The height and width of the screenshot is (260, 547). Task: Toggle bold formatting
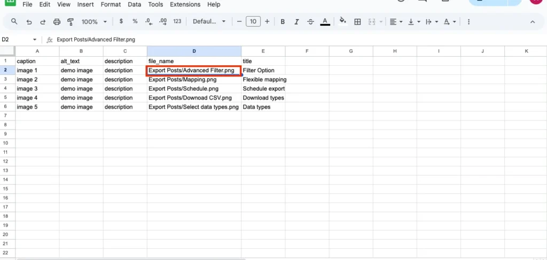pos(282,22)
